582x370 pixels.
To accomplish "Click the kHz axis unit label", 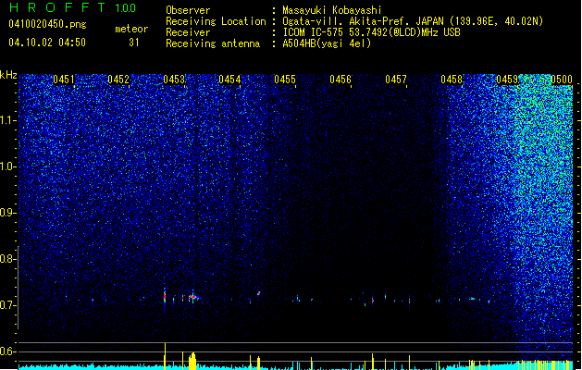I will click(x=8, y=75).
